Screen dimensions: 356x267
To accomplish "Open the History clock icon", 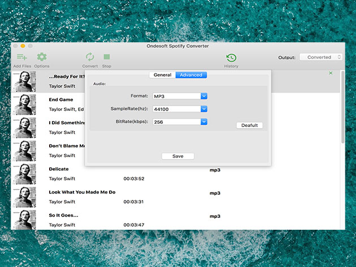I will (x=231, y=58).
